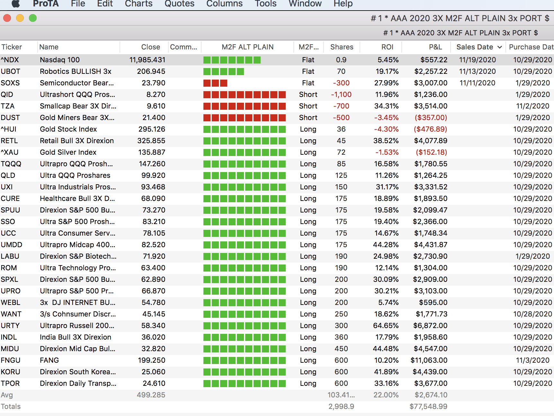
Task: Click the Totals P&L $77,548.99
Action: (x=428, y=407)
